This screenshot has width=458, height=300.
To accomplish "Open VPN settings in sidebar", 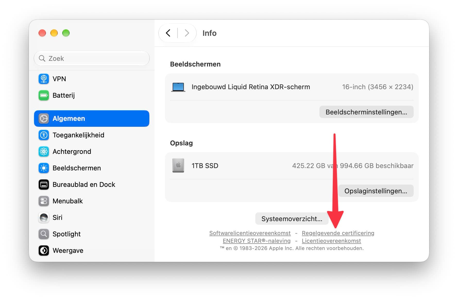I will tap(92, 79).
